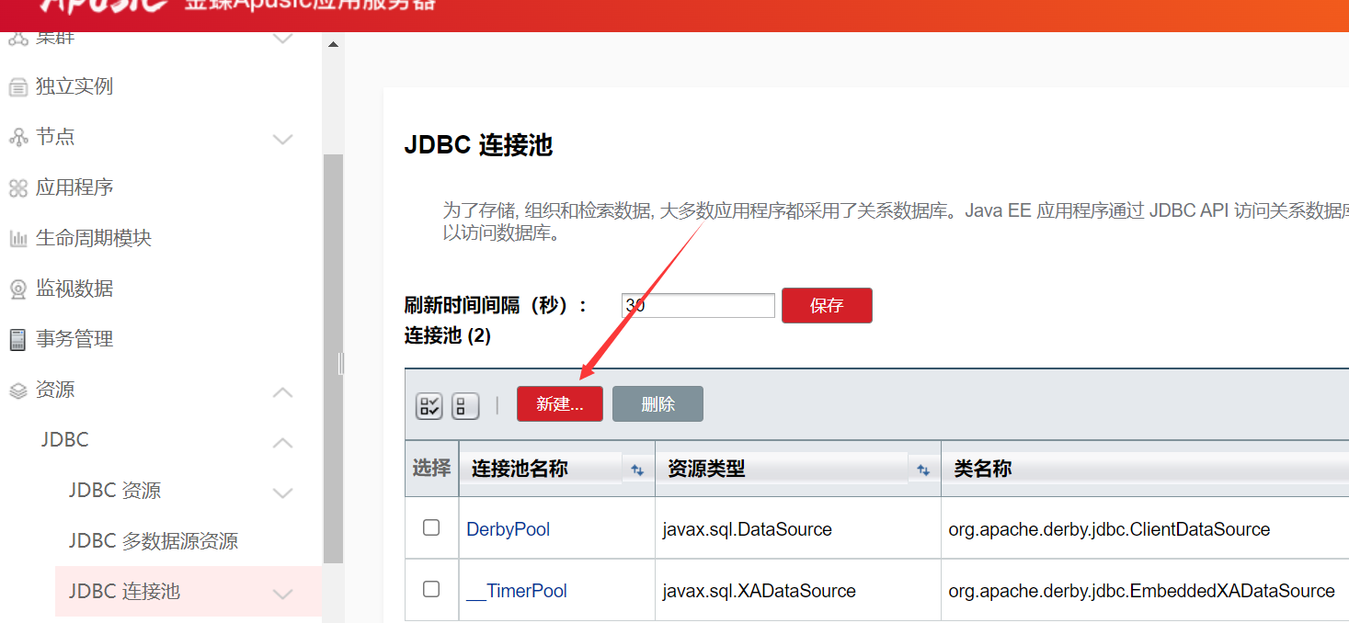Click the 资源 layers icon
This screenshot has width=1349, height=623.
pyautogui.click(x=18, y=391)
